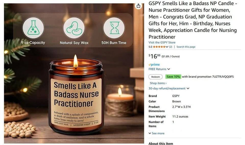Screen dimensions: 245x145
Task: Click the $16.99 price text
Action: coord(155,56)
